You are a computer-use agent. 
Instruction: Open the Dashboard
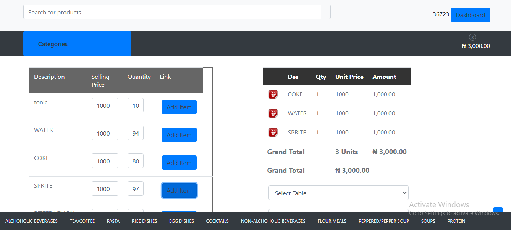(470, 15)
